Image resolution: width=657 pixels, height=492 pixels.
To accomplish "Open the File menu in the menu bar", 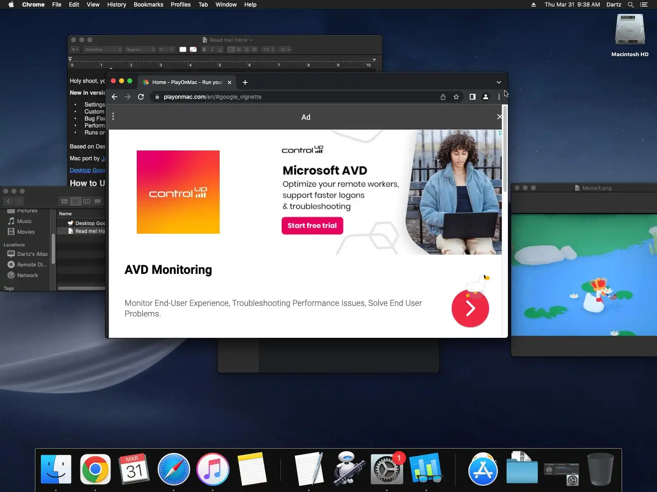I will pyautogui.click(x=57, y=5).
